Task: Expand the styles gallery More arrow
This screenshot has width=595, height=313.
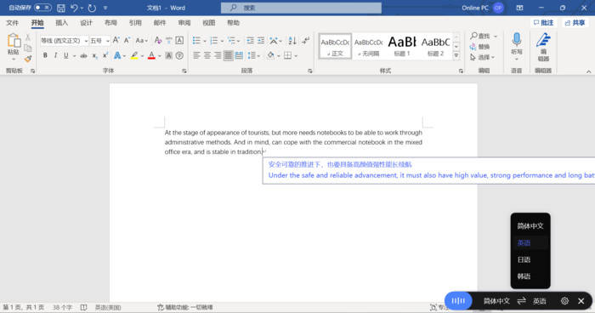Action: 456,55
